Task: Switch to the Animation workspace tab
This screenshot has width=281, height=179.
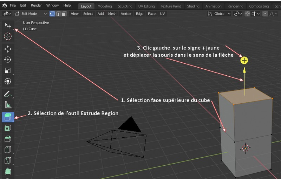Action: tap(213, 6)
